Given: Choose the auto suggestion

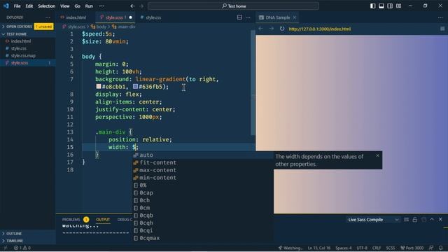Looking at the screenshot, I should (x=202, y=155).
